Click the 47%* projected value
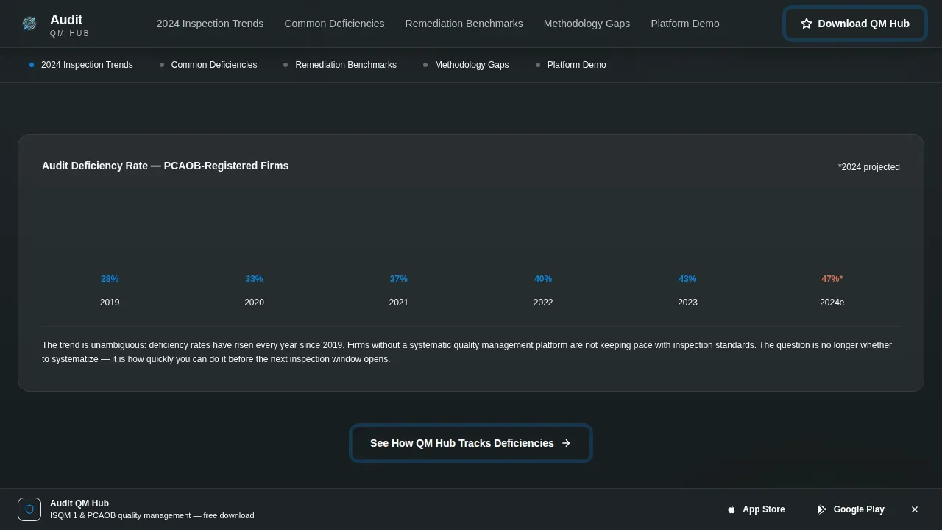The image size is (942, 530). click(x=832, y=279)
